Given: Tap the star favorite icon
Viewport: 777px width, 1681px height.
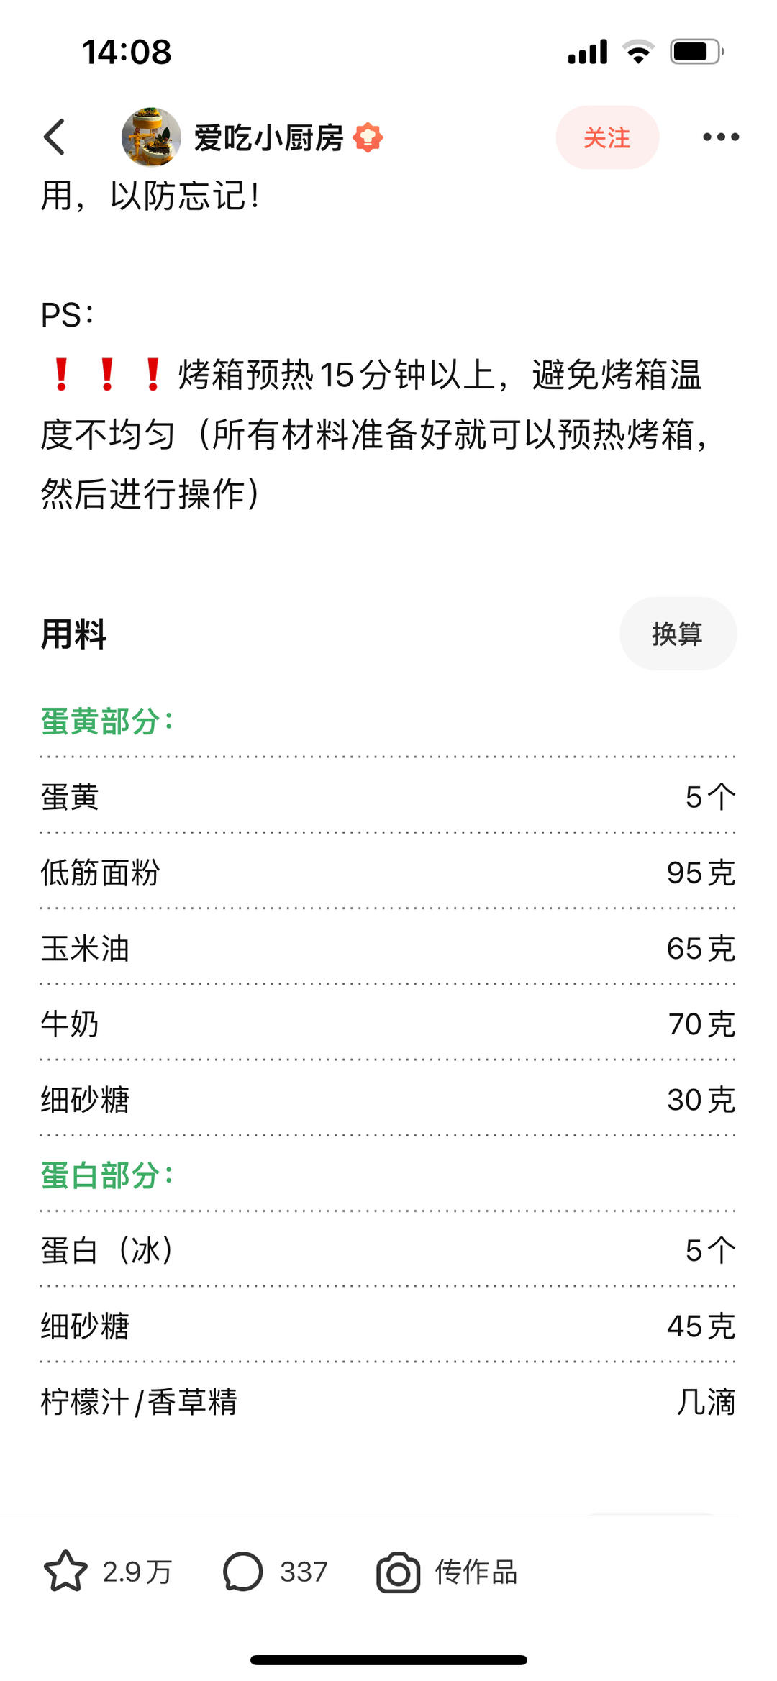Looking at the screenshot, I should click(x=65, y=1571).
